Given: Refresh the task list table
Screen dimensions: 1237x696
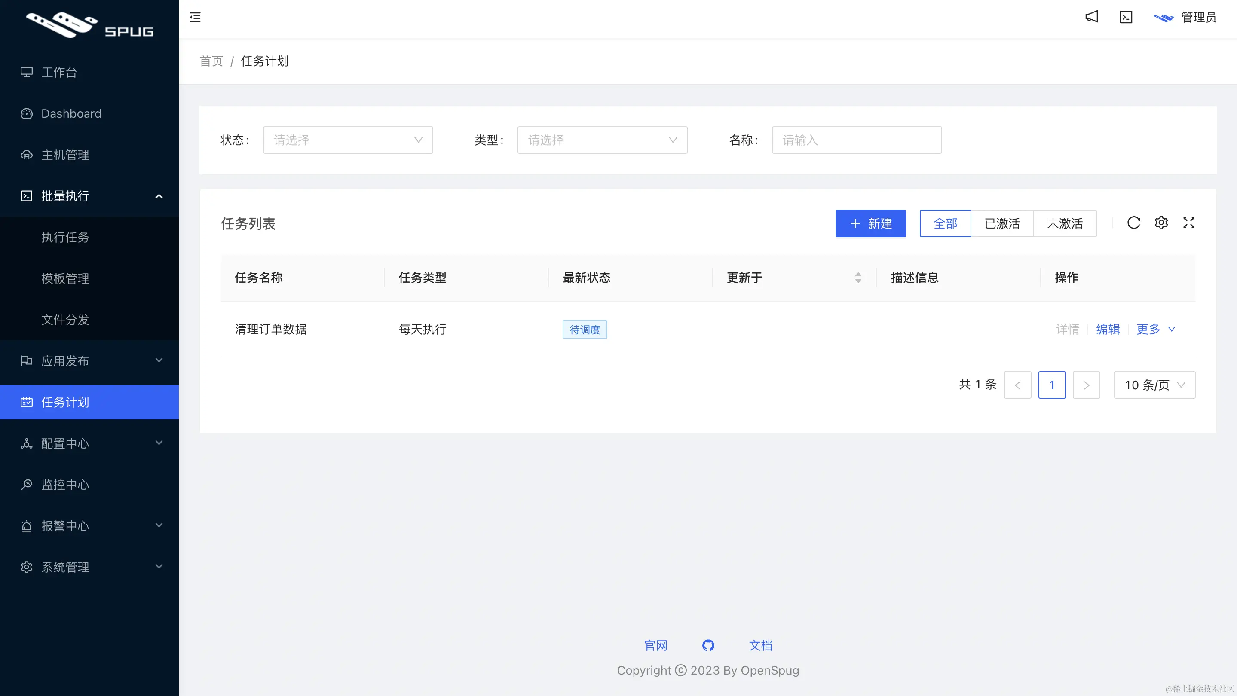Looking at the screenshot, I should pos(1134,223).
